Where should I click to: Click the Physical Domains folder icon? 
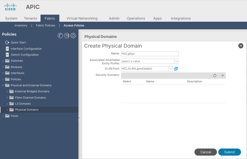tap(12, 110)
